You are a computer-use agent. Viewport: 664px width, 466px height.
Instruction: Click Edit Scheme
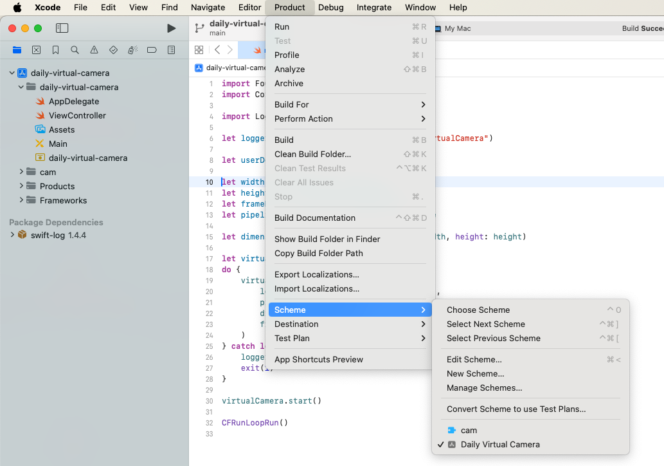click(x=530, y=360)
